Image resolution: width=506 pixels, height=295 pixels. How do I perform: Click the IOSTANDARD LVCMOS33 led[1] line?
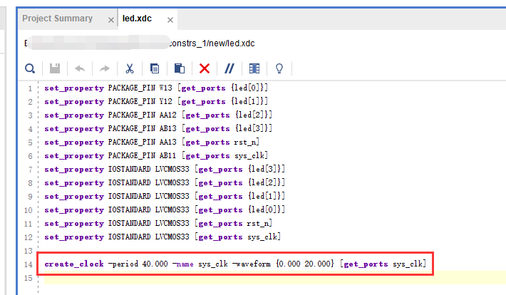165,196
